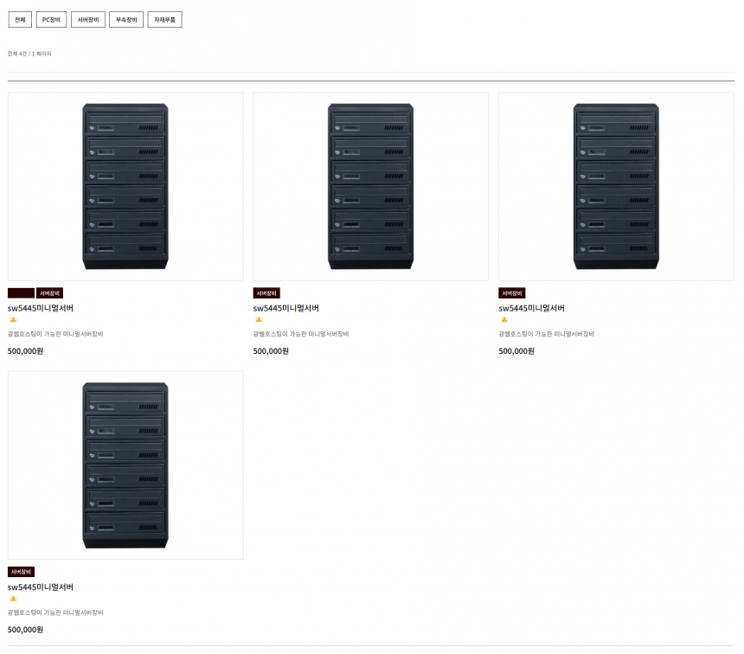Click the 서버장비 badge on the bottom-row product
The image size is (744, 654).
coord(21,572)
